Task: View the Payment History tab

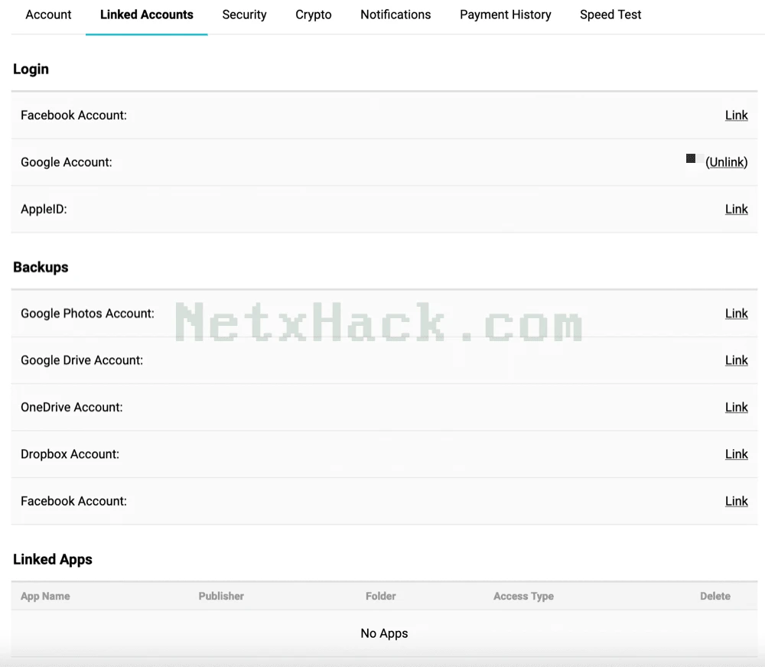Action: point(505,15)
